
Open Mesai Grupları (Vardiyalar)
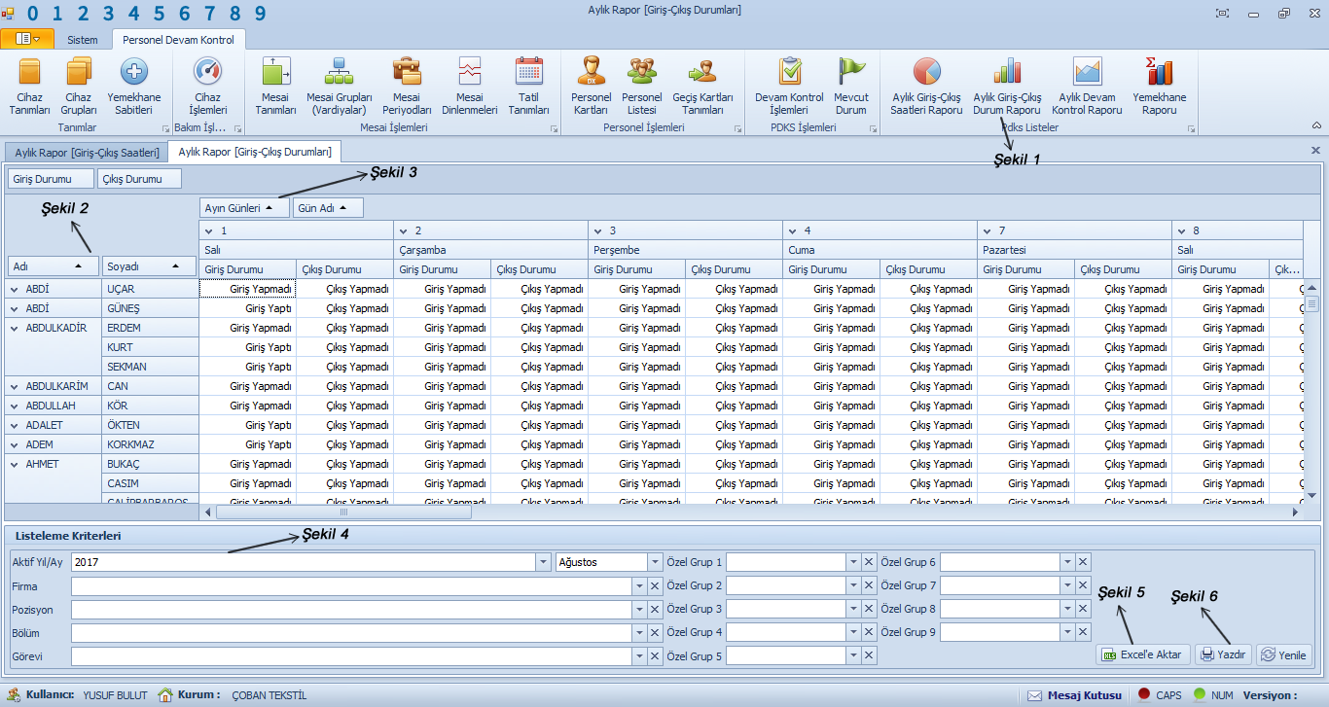339,87
